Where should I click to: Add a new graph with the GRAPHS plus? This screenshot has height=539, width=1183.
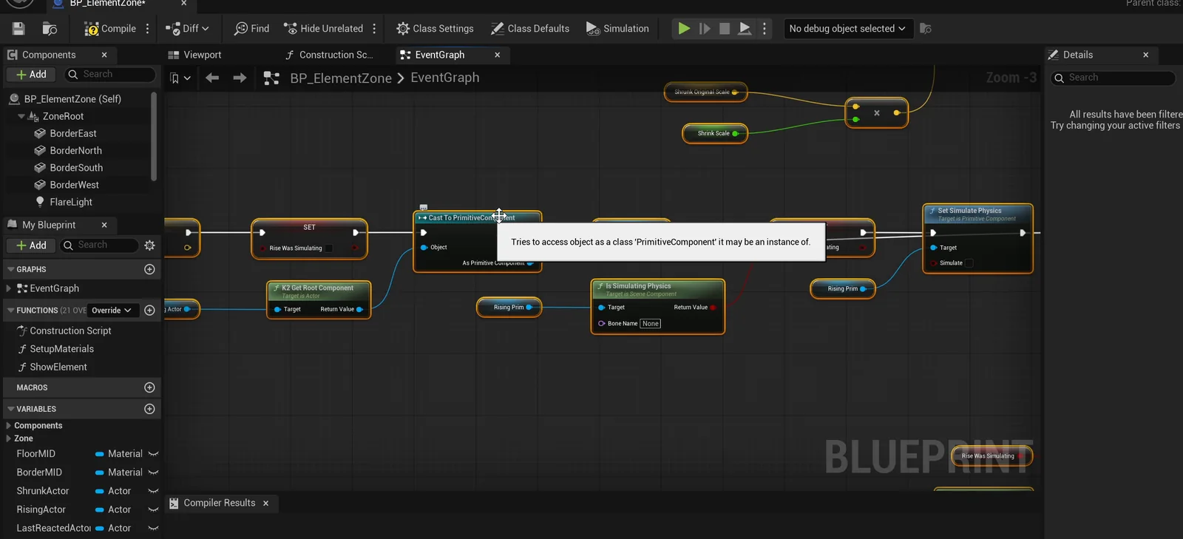[149, 269]
